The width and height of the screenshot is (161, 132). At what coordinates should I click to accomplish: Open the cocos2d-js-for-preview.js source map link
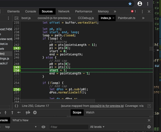(x=106, y=106)
